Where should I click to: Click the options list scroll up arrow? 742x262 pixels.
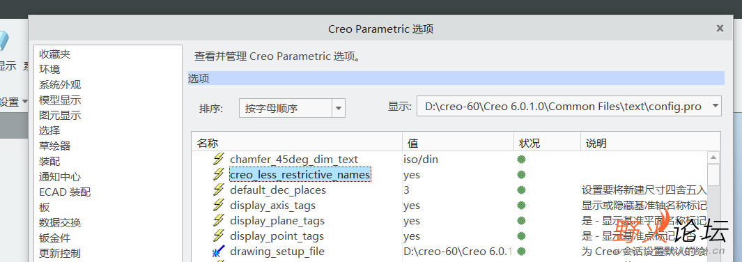713,157
